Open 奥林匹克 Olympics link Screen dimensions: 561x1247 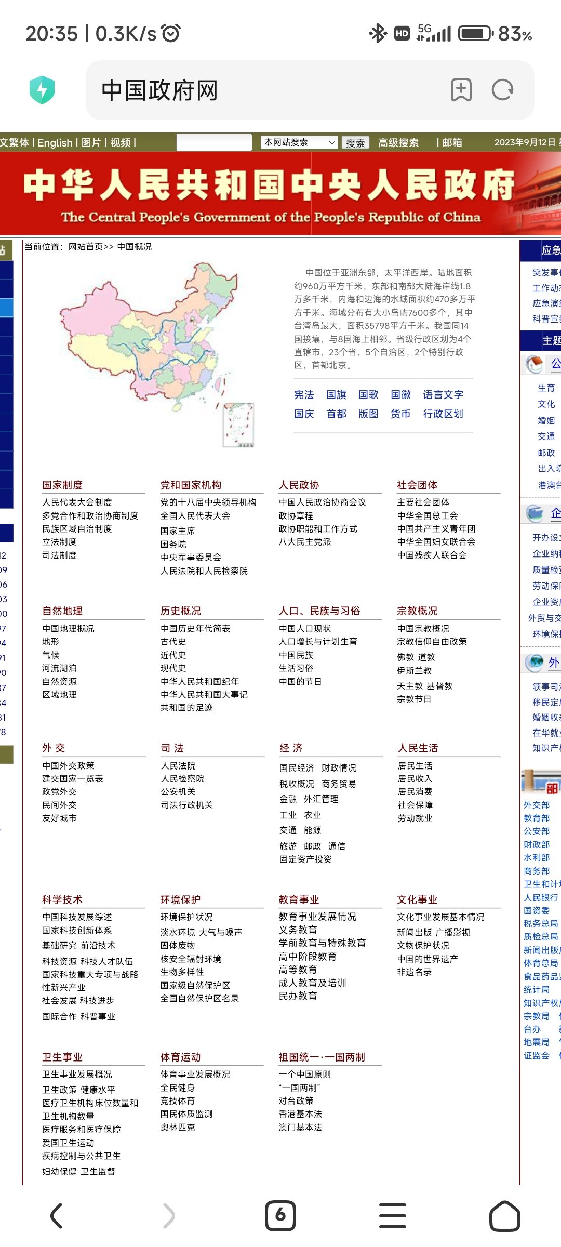pos(178,1127)
